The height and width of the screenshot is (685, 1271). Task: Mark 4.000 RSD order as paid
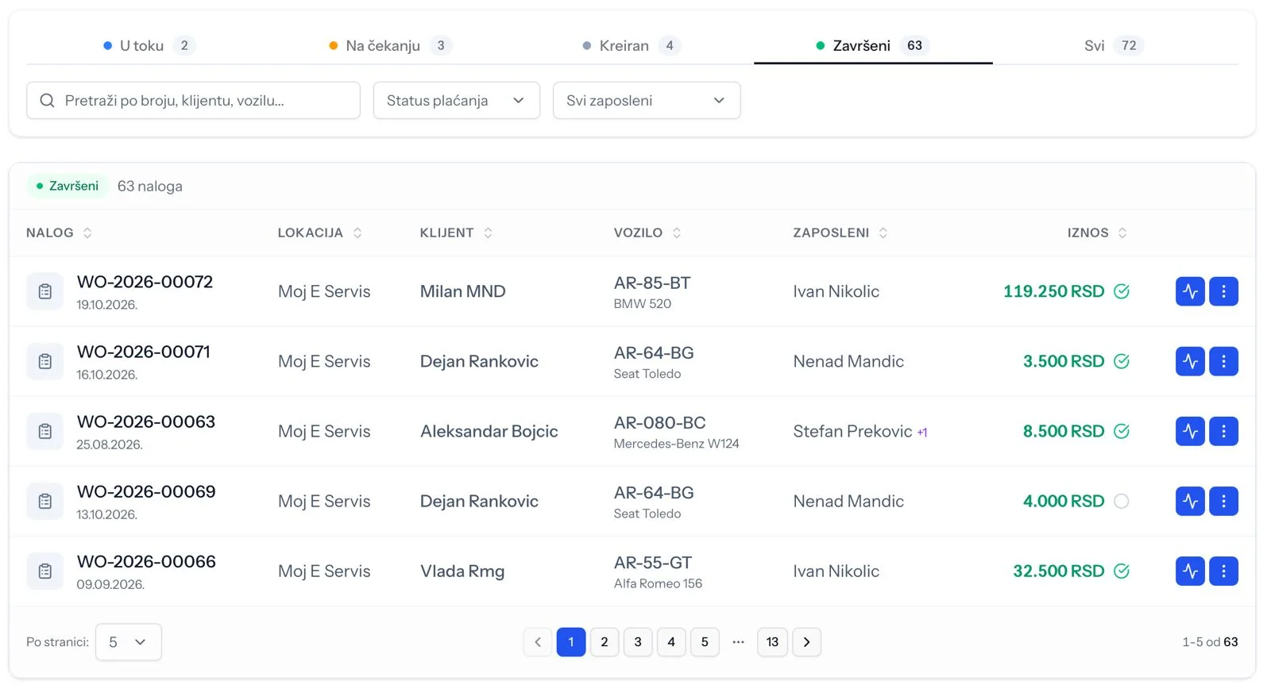click(1122, 501)
